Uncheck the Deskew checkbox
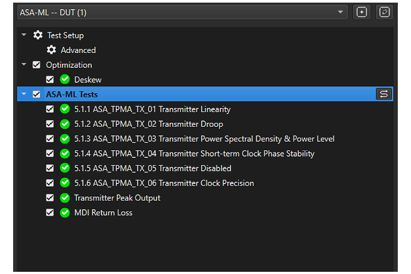 tap(50, 80)
